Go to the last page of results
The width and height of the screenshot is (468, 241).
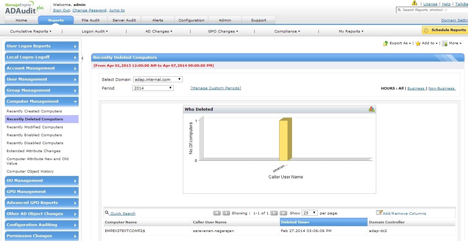[283, 213]
